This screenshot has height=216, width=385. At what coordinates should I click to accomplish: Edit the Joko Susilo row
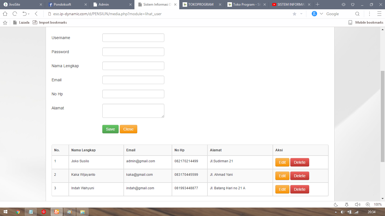282,162
